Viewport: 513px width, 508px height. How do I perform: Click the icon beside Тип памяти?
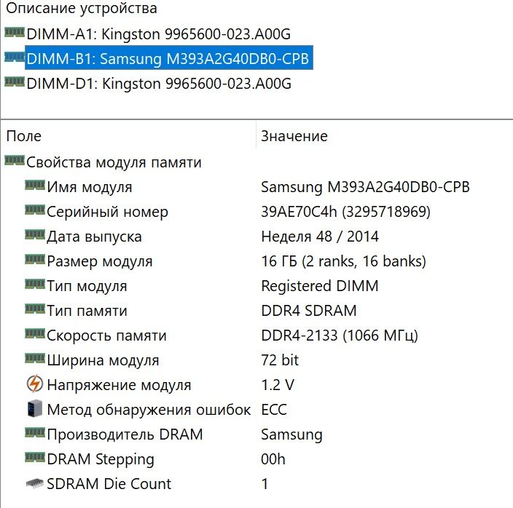pos(35,309)
